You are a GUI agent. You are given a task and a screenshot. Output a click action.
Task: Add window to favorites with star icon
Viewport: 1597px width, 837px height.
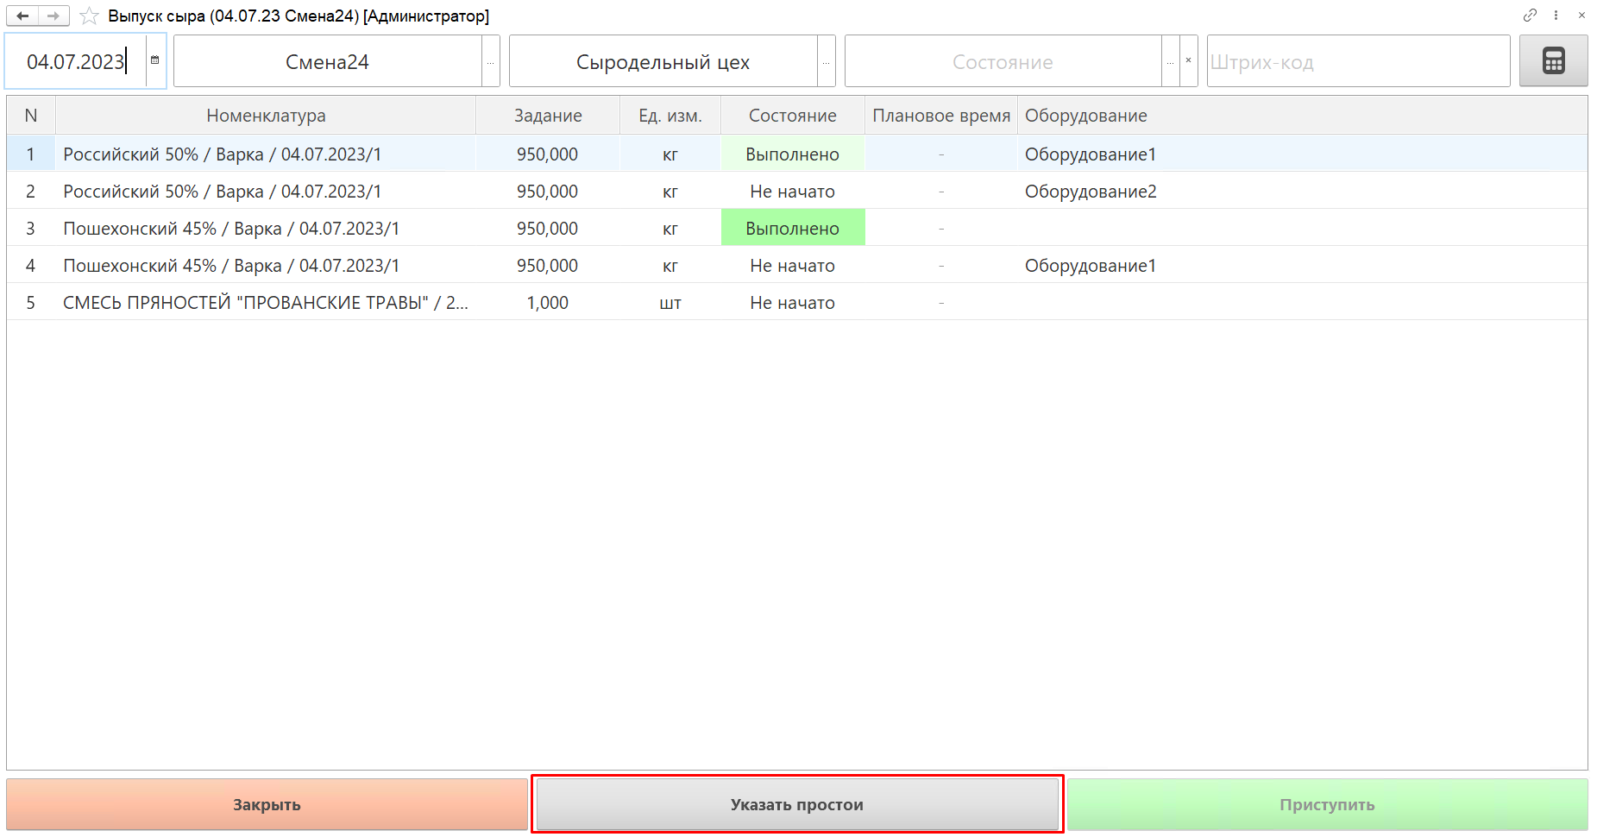pyautogui.click(x=89, y=16)
